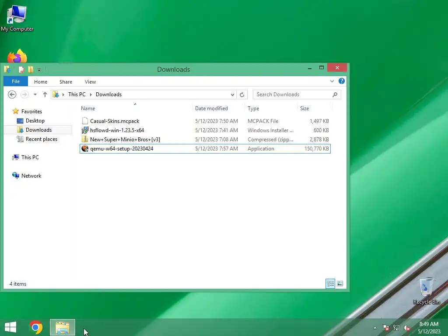The image size is (448, 336).
Task: Click the Casual-Skins blank file icon
Action: (85, 121)
